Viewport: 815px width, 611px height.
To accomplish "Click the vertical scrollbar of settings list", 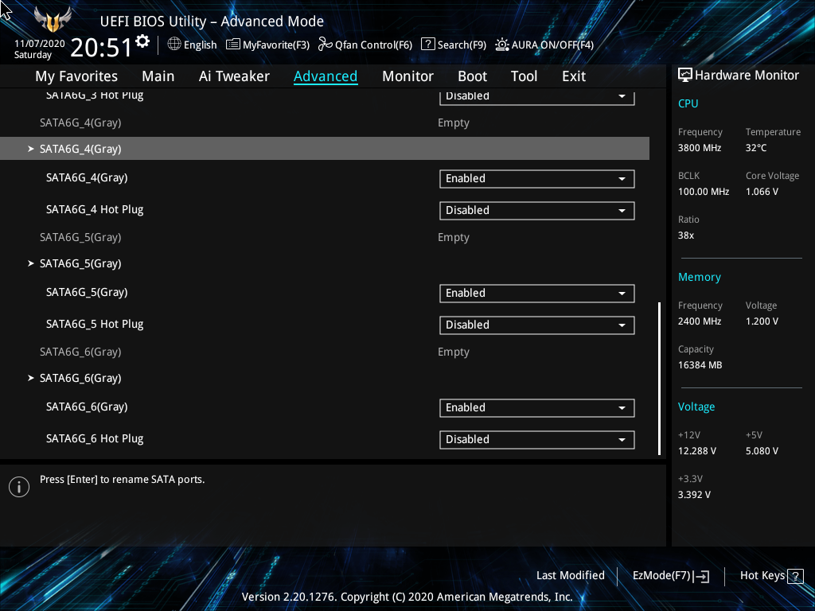I will click(x=659, y=378).
